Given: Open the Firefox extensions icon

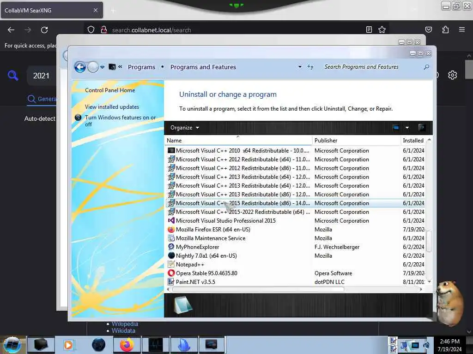Looking at the screenshot, I should pyautogui.click(x=445, y=29).
